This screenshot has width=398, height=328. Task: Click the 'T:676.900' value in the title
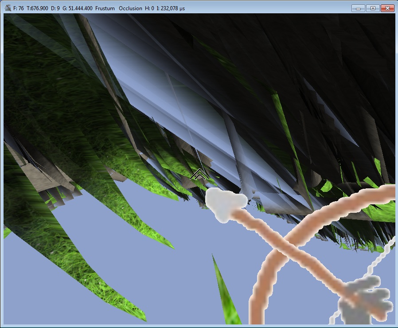38,8
